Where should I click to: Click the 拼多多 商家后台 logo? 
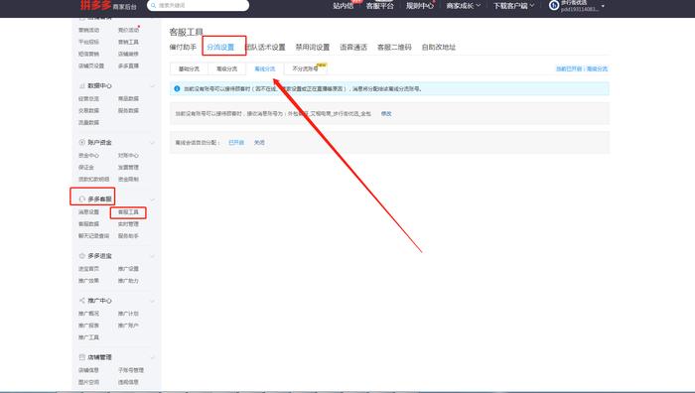point(108,5)
